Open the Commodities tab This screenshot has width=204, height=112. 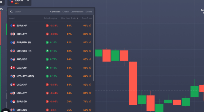(x=77, y=12)
